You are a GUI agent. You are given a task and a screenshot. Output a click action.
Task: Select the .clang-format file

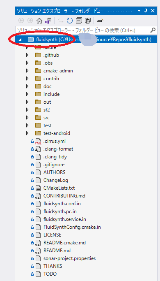[58, 149]
